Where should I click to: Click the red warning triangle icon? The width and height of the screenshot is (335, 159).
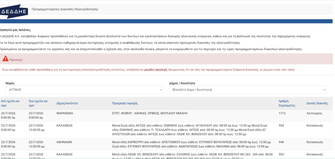tap(6, 58)
